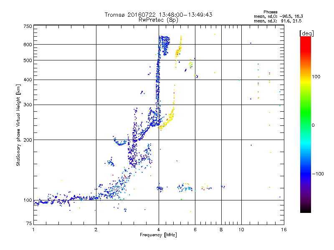
Task: Click the y-axis tick label '100' on left
Action: click(x=28, y=200)
